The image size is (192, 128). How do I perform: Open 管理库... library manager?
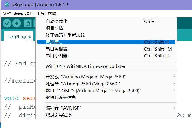coord(106,42)
